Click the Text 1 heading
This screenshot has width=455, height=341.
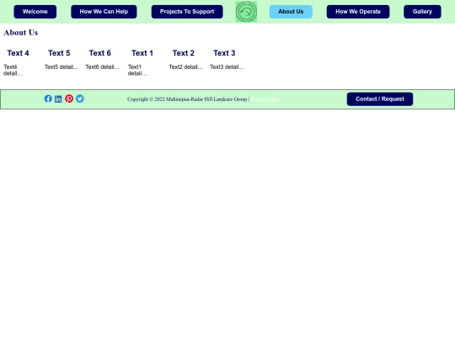[x=142, y=53]
